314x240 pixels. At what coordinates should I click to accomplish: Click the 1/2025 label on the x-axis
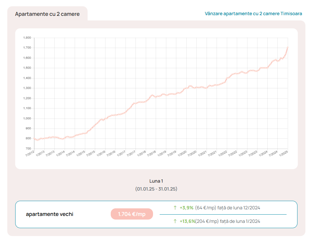click(x=284, y=154)
